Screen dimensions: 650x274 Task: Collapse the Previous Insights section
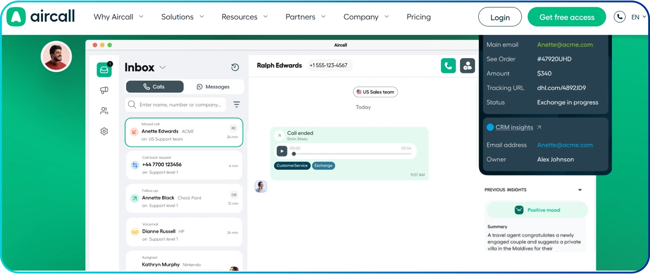[580, 190]
